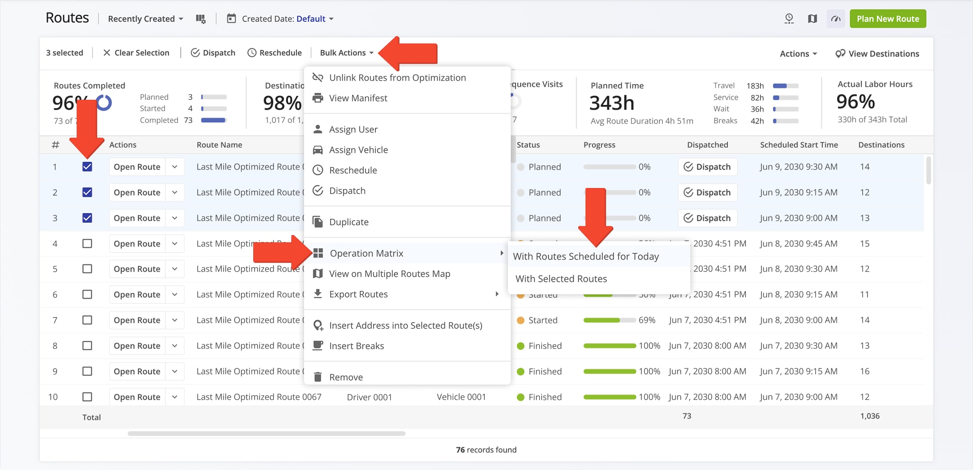
Task: Click the View Manifest printer icon
Action: pyautogui.click(x=318, y=98)
